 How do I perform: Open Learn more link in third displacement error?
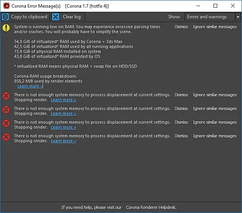tap(64, 127)
